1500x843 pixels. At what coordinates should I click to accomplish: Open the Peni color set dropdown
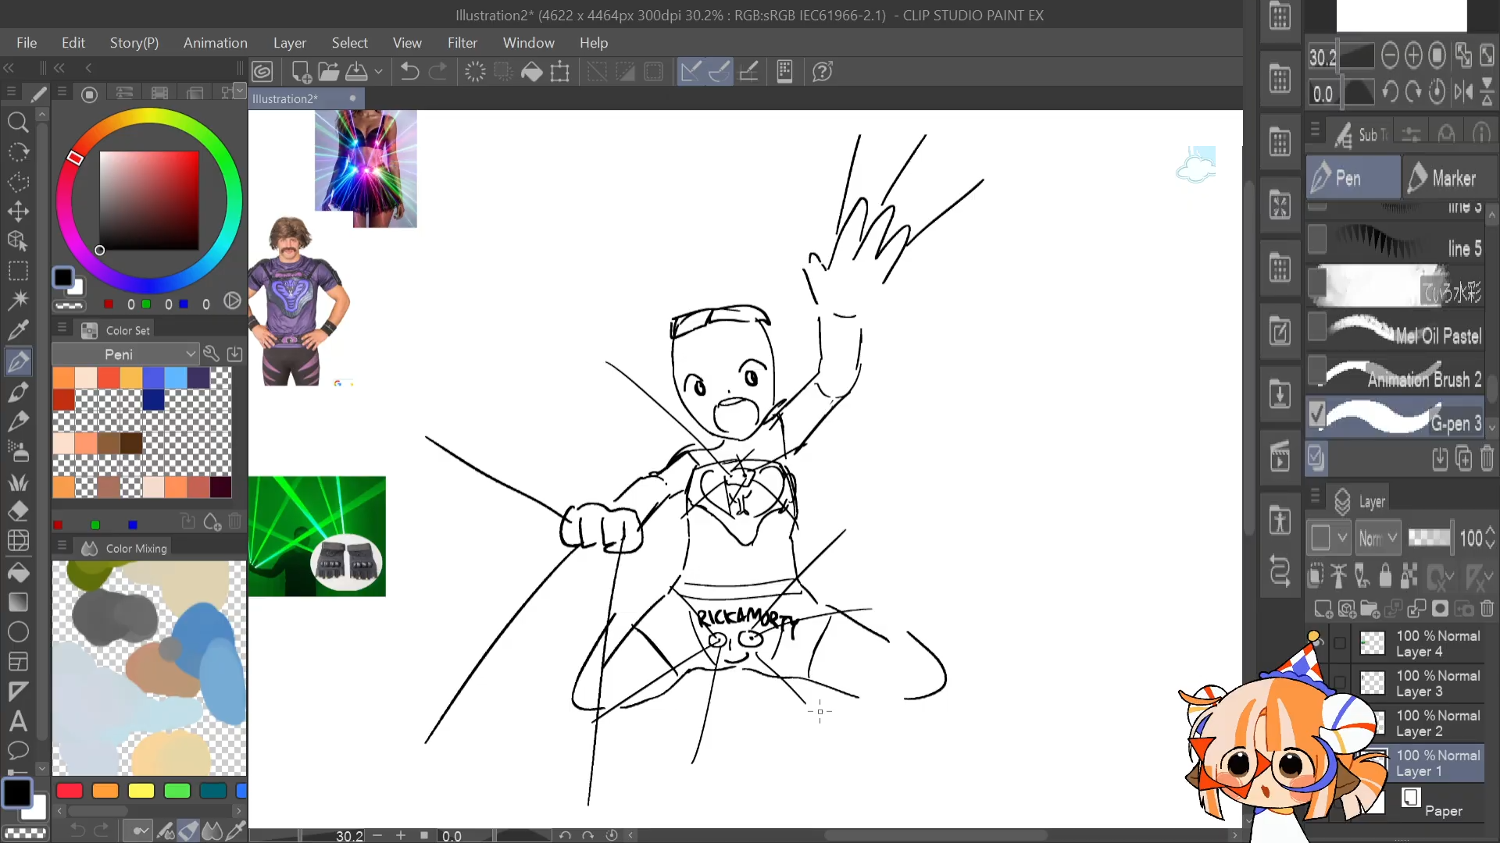click(x=125, y=354)
